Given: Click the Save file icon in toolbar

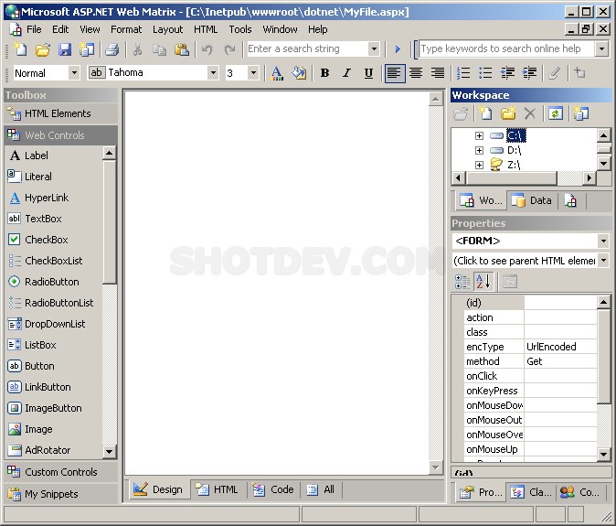Looking at the screenshot, I should 65,49.
